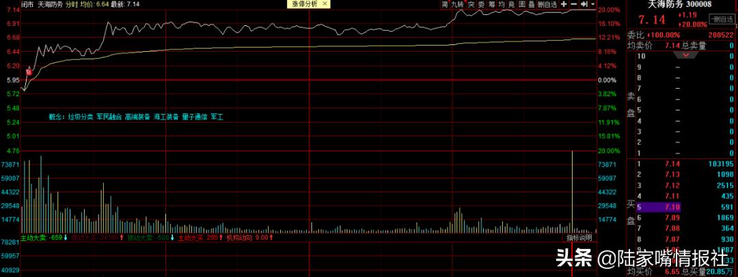Select buy level 4 price 7.11
The height and width of the screenshot is (277, 738).
(x=672, y=196)
